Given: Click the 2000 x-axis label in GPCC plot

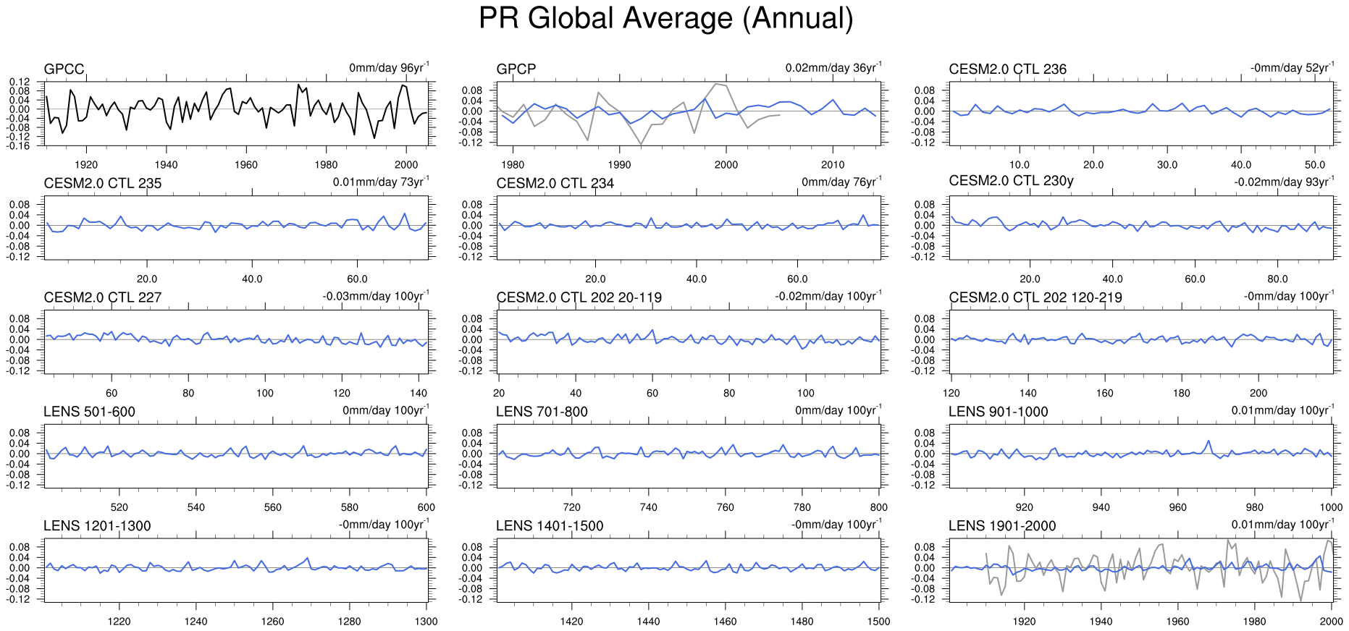Looking at the screenshot, I should [x=406, y=165].
